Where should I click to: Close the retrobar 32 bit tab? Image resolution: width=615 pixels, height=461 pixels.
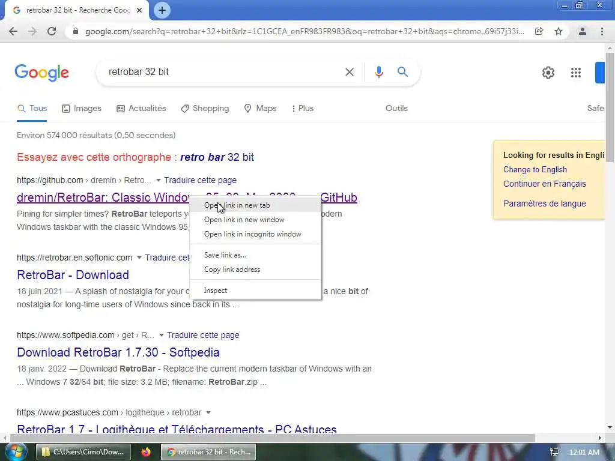tap(139, 10)
